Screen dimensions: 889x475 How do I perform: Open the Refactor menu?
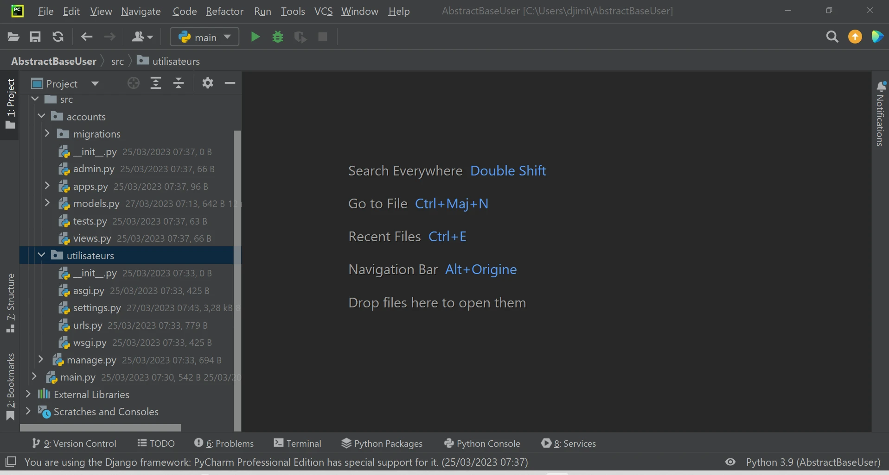pos(224,11)
